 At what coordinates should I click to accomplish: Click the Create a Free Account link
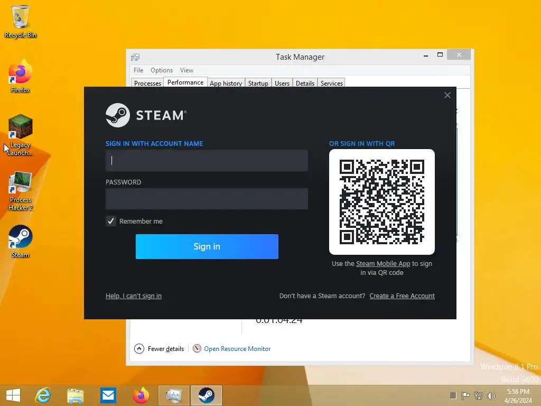point(402,296)
